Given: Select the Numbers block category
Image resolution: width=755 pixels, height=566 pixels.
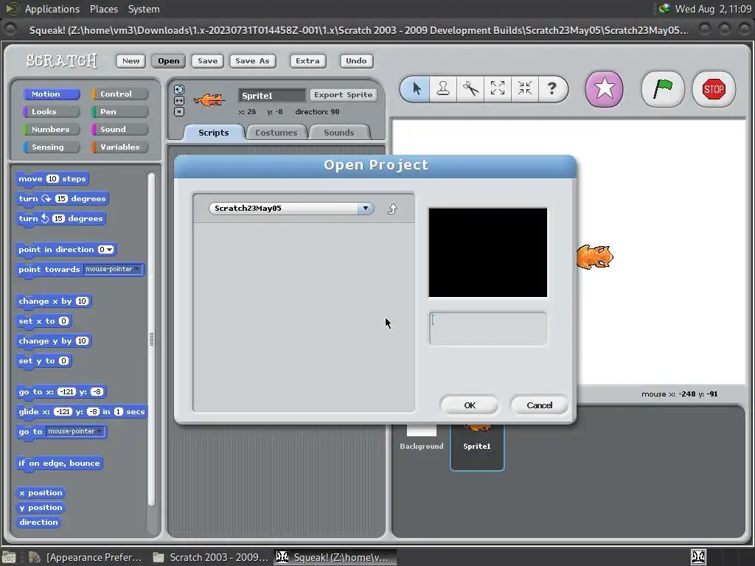Looking at the screenshot, I should tap(51, 129).
